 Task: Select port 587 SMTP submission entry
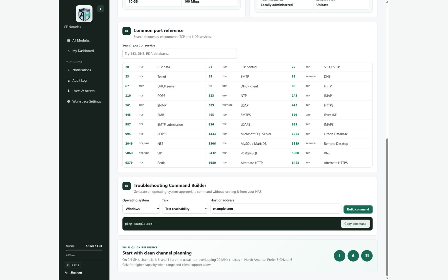pos(164,124)
